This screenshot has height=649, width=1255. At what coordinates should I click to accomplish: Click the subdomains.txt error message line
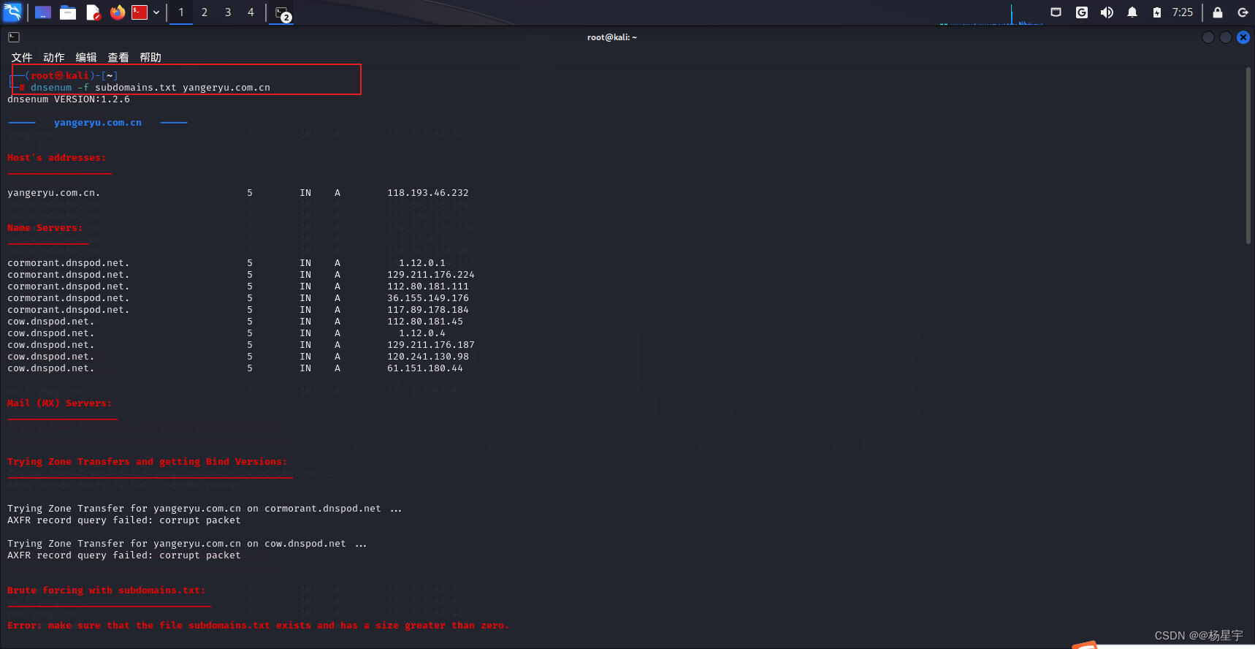pos(258,626)
